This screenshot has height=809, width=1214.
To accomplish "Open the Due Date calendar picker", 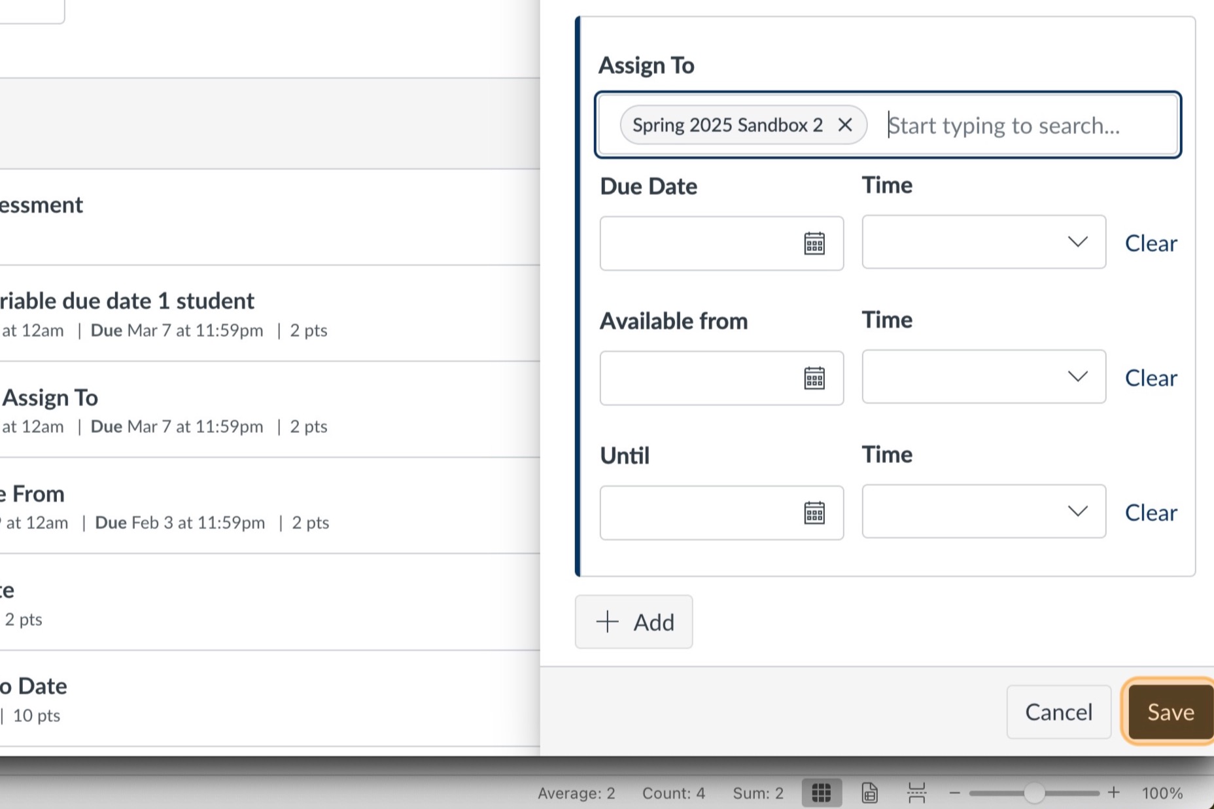I will pos(814,243).
